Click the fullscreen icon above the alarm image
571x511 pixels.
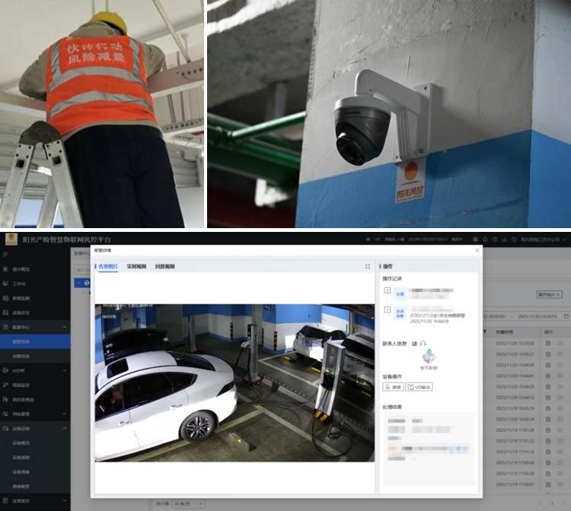pos(368,267)
